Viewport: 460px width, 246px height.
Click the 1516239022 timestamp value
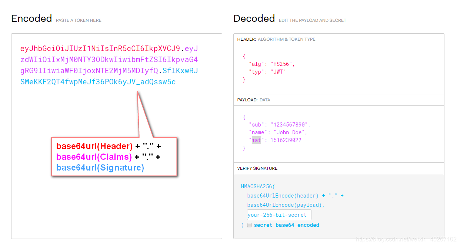(x=286, y=140)
